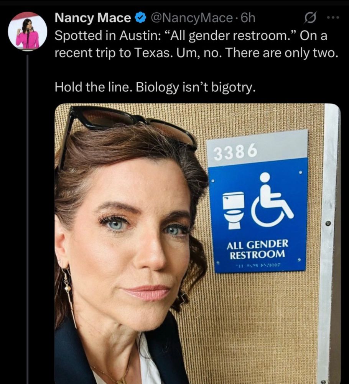Click 'ALL GENDER RESTROOM' text on sign
Screen dimensions: 349x384
[x=257, y=250]
